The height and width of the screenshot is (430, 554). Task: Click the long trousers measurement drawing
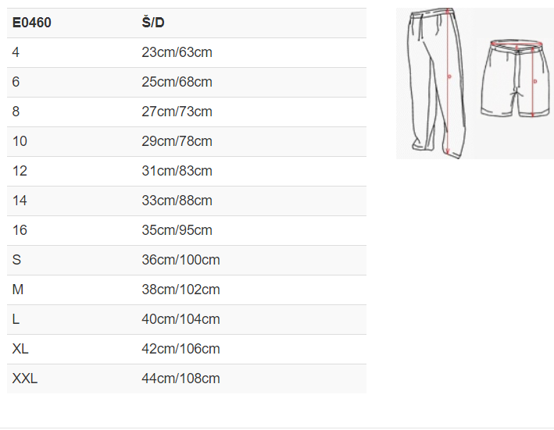436,82
